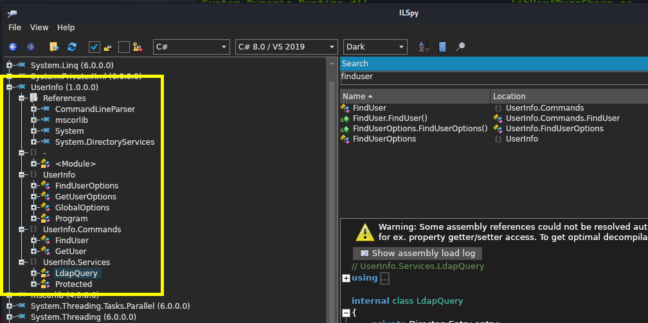The image size is (648, 323).
Task: Sort results by the Name column header
Action: [415, 97]
